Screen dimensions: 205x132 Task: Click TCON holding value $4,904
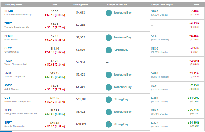pos(81,62)
